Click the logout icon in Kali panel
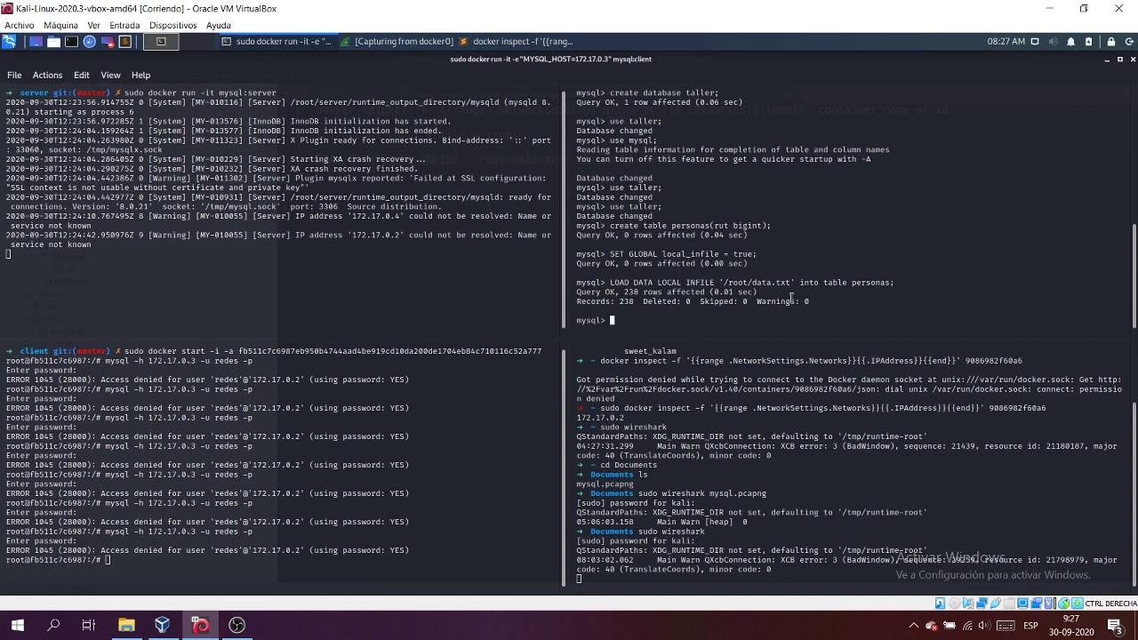The height and width of the screenshot is (640, 1138). pyautogui.click(x=1129, y=42)
